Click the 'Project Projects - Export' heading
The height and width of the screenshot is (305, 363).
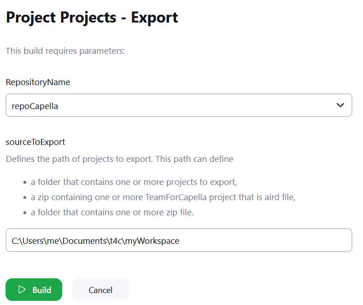(92, 17)
